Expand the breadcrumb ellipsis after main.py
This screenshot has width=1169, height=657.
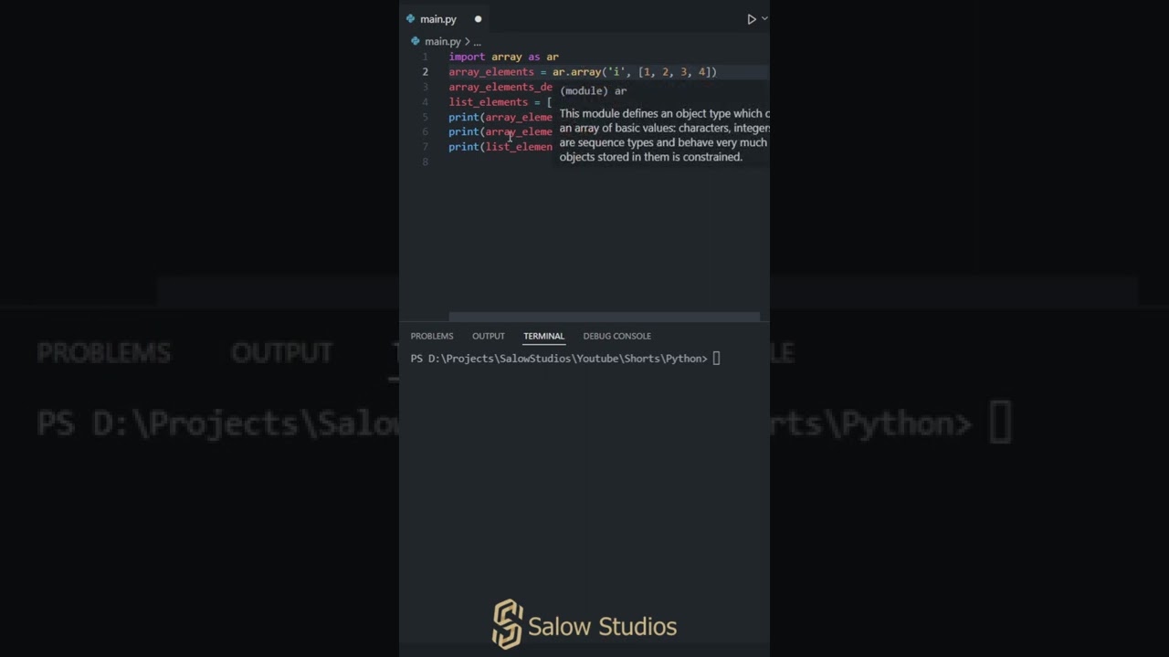click(x=477, y=41)
